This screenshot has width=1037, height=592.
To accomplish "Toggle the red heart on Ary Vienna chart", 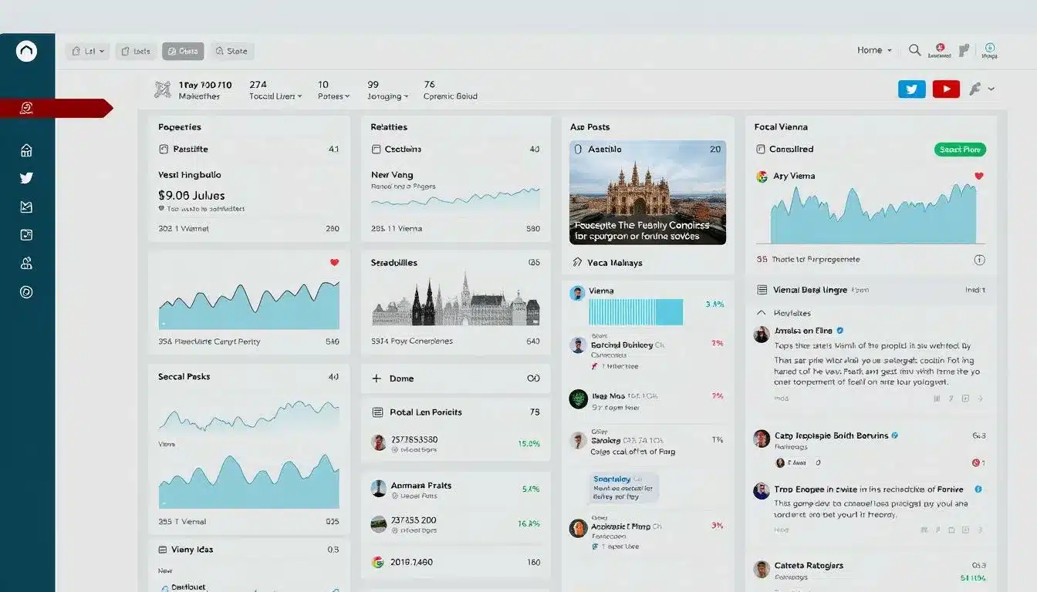I will click(979, 176).
